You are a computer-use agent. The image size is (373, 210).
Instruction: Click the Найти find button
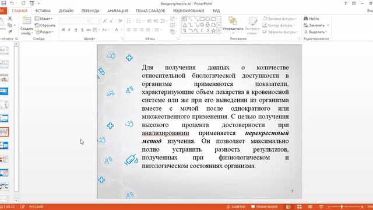(x=311, y=19)
